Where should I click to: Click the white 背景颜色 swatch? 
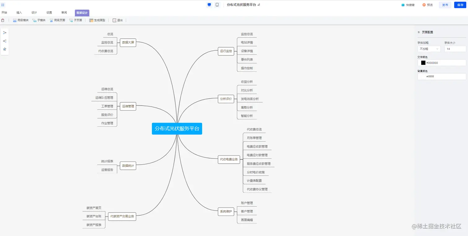coord(423,76)
